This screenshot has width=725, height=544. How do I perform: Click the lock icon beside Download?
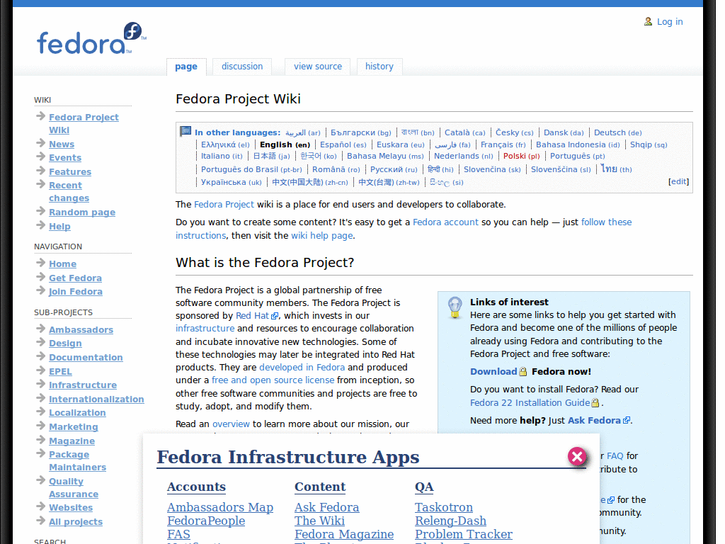click(x=523, y=371)
